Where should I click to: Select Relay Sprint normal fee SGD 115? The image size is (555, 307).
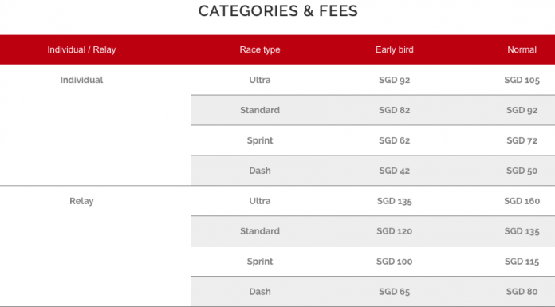pos(522,262)
